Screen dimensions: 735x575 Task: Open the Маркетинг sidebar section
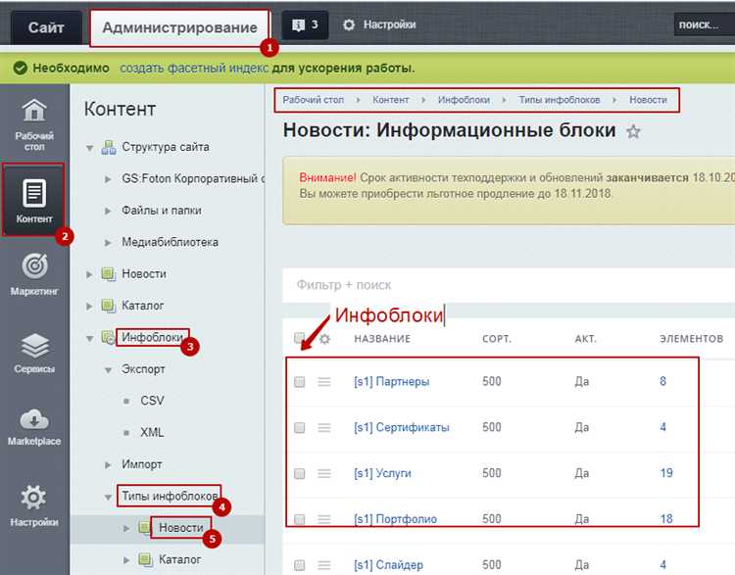(x=34, y=274)
